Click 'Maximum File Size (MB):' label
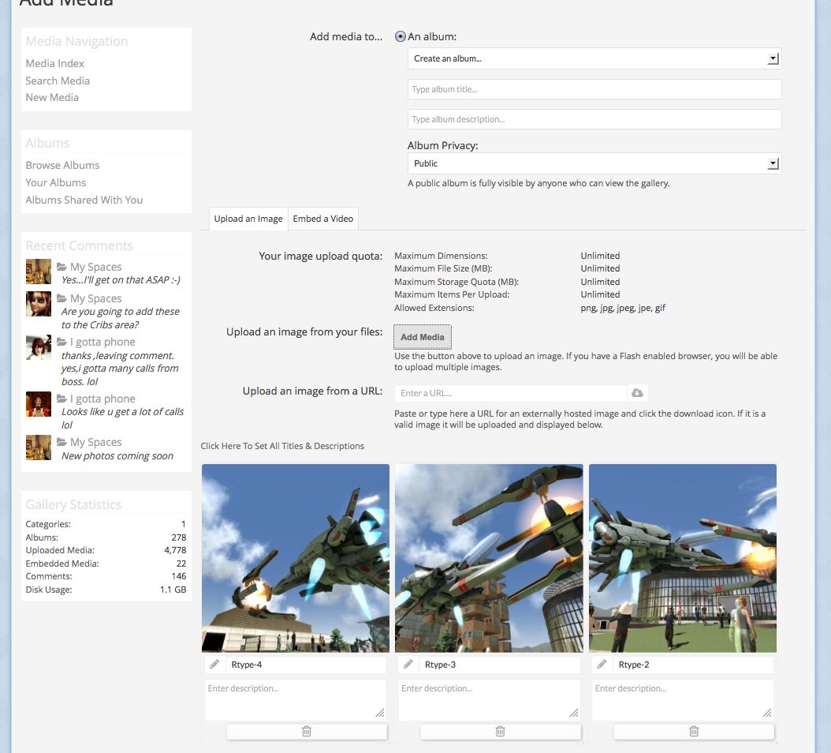 443,268
